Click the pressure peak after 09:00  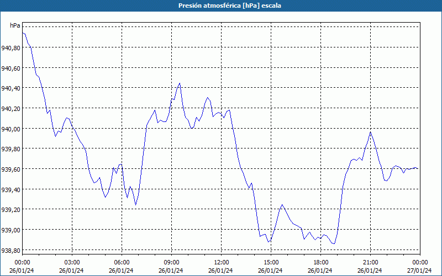coord(180,83)
